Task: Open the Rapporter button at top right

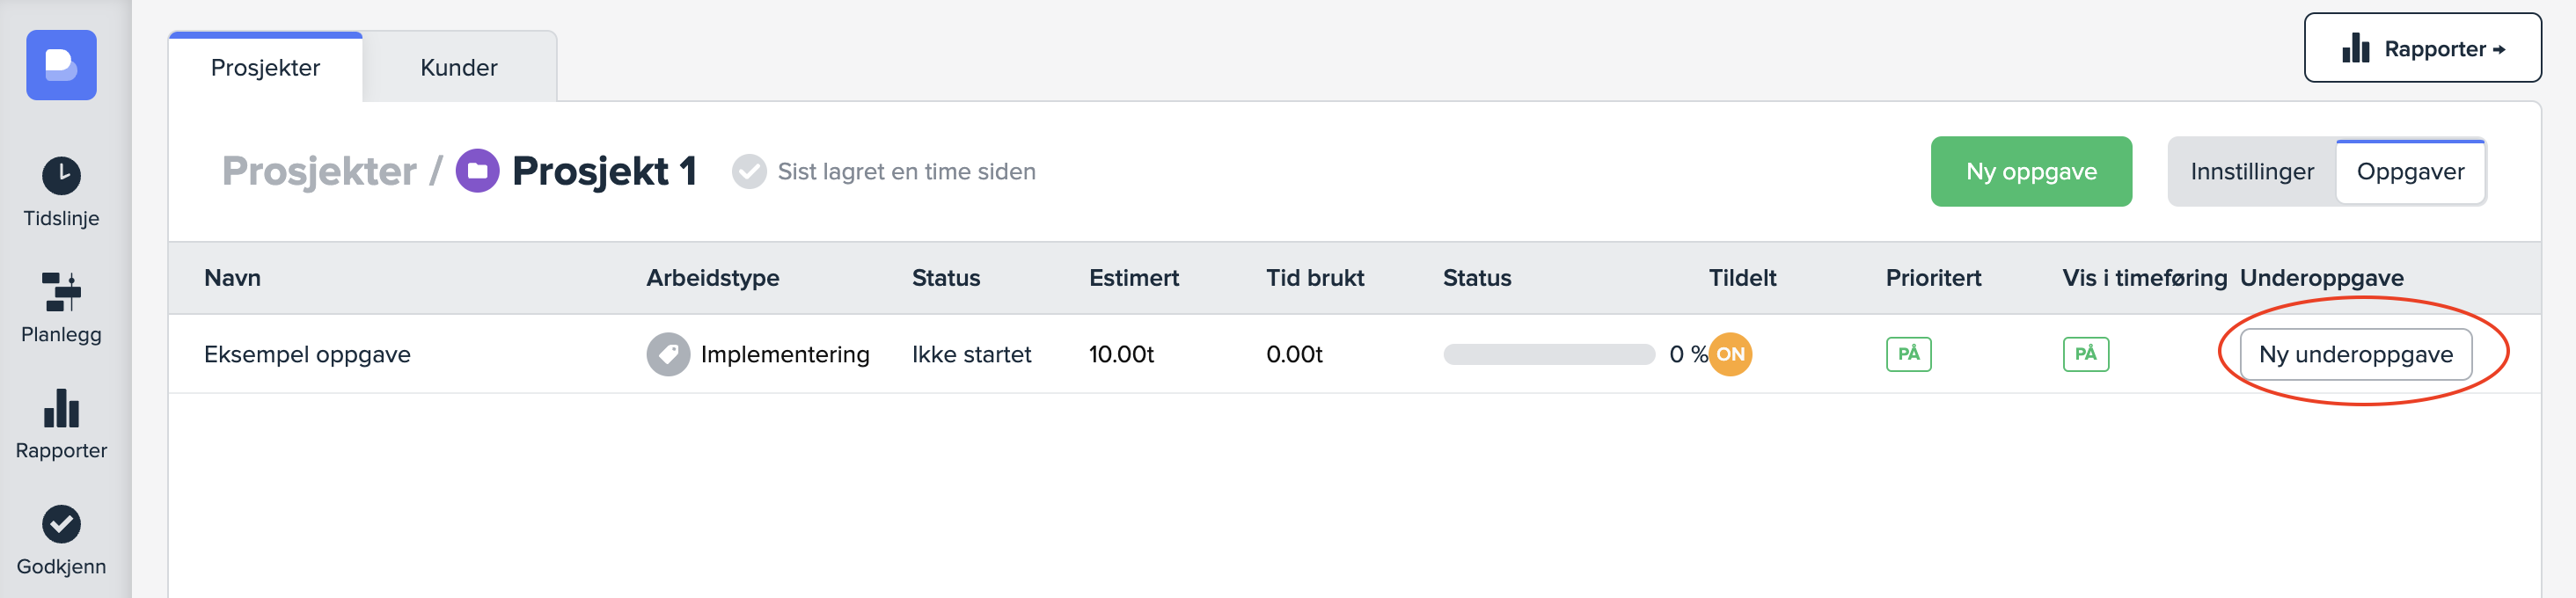Action: (x=2422, y=49)
